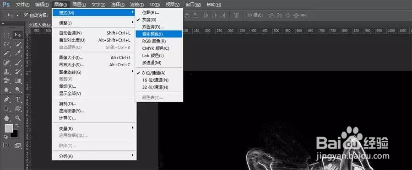Select the Quick Selection tool
This screenshot has height=170, width=412.
tap(18, 44)
